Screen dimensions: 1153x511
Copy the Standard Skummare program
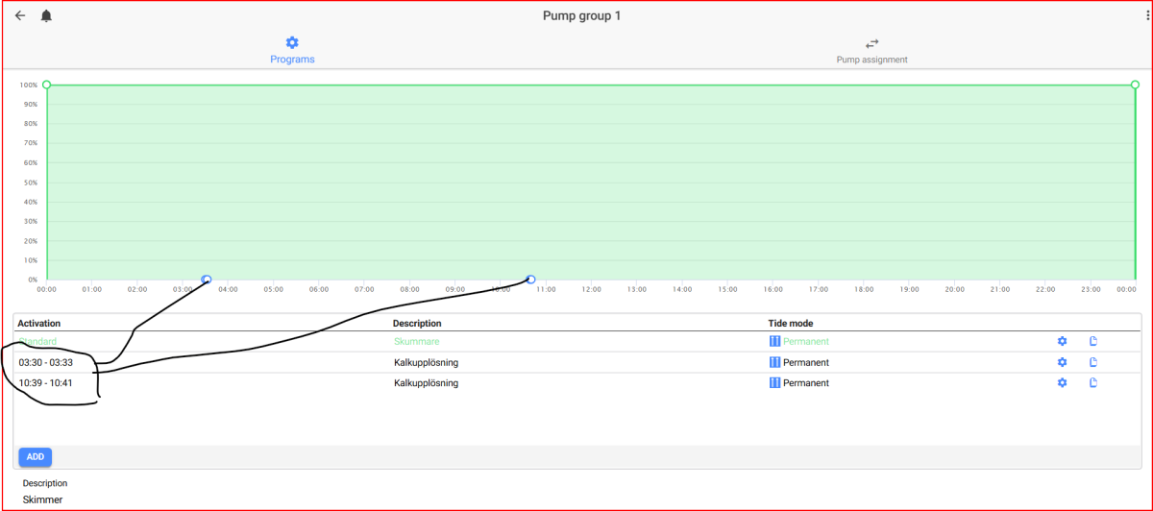click(x=1093, y=342)
